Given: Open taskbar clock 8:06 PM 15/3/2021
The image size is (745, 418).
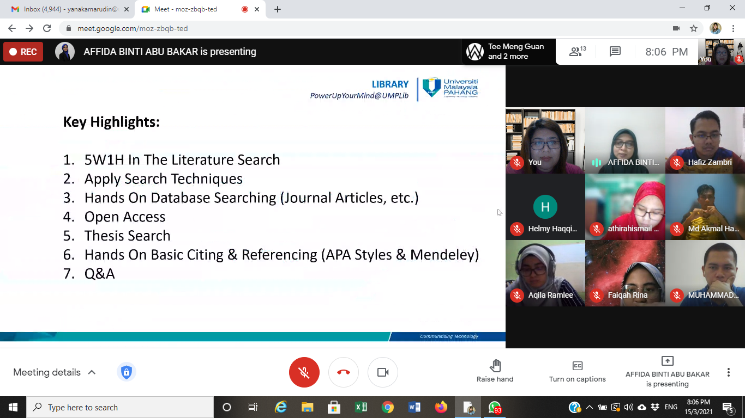Looking at the screenshot, I should tap(698, 407).
